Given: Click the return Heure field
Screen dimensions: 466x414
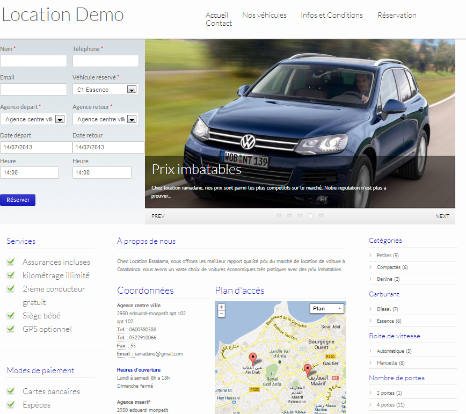Looking at the screenshot, I should (x=102, y=173).
